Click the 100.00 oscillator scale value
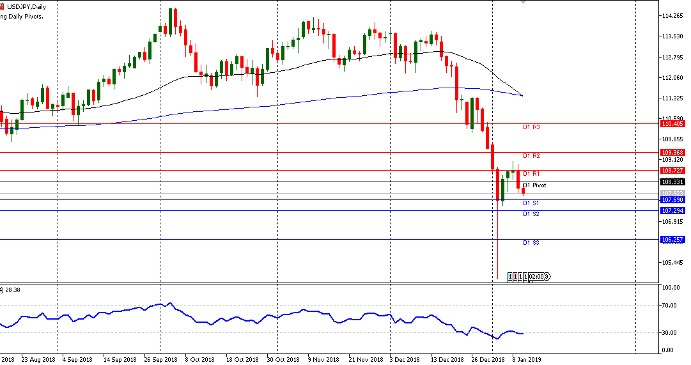The image size is (691, 365). coord(671,288)
